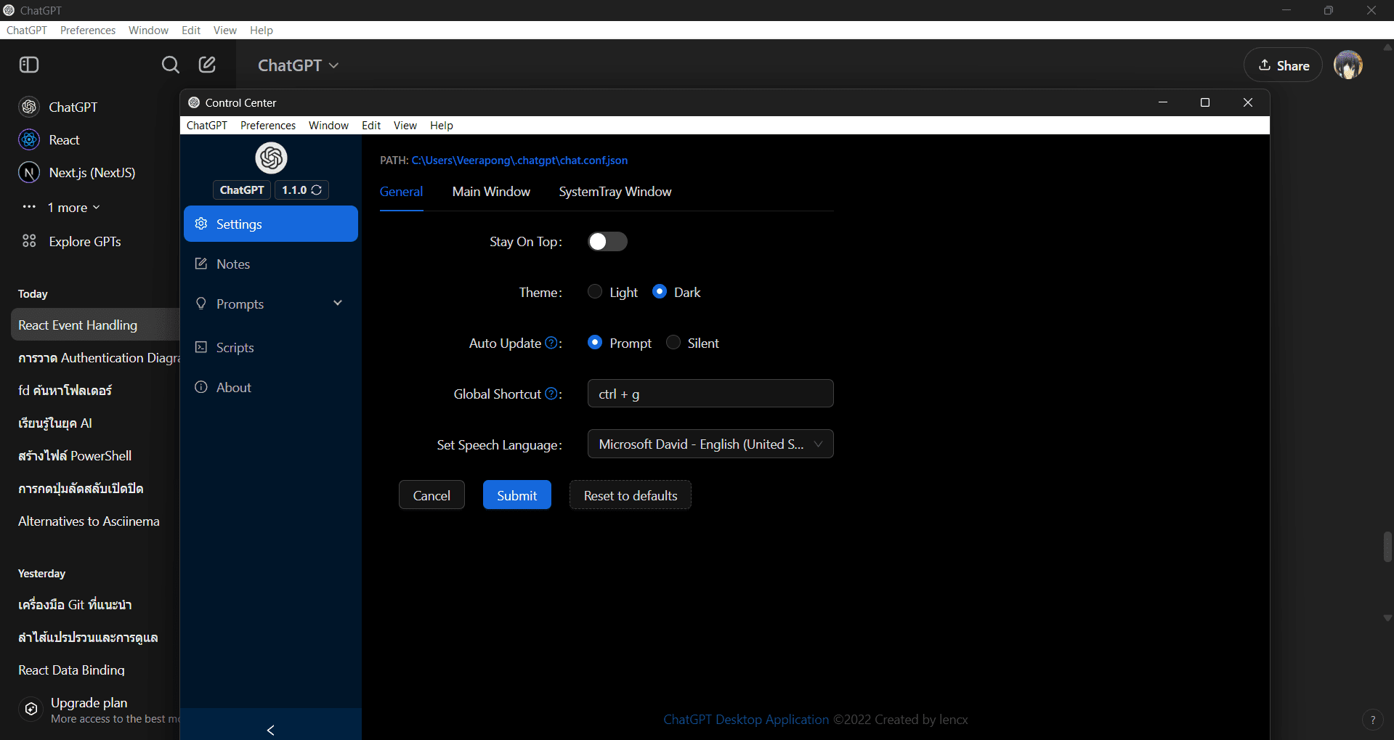This screenshot has width=1394, height=740.
Task: Open the chat.conf.json path link
Action: pyautogui.click(x=519, y=160)
